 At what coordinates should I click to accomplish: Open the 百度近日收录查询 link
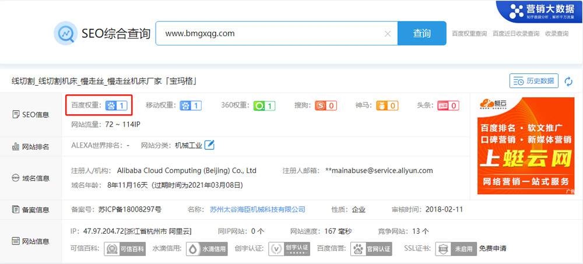[516, 34]
